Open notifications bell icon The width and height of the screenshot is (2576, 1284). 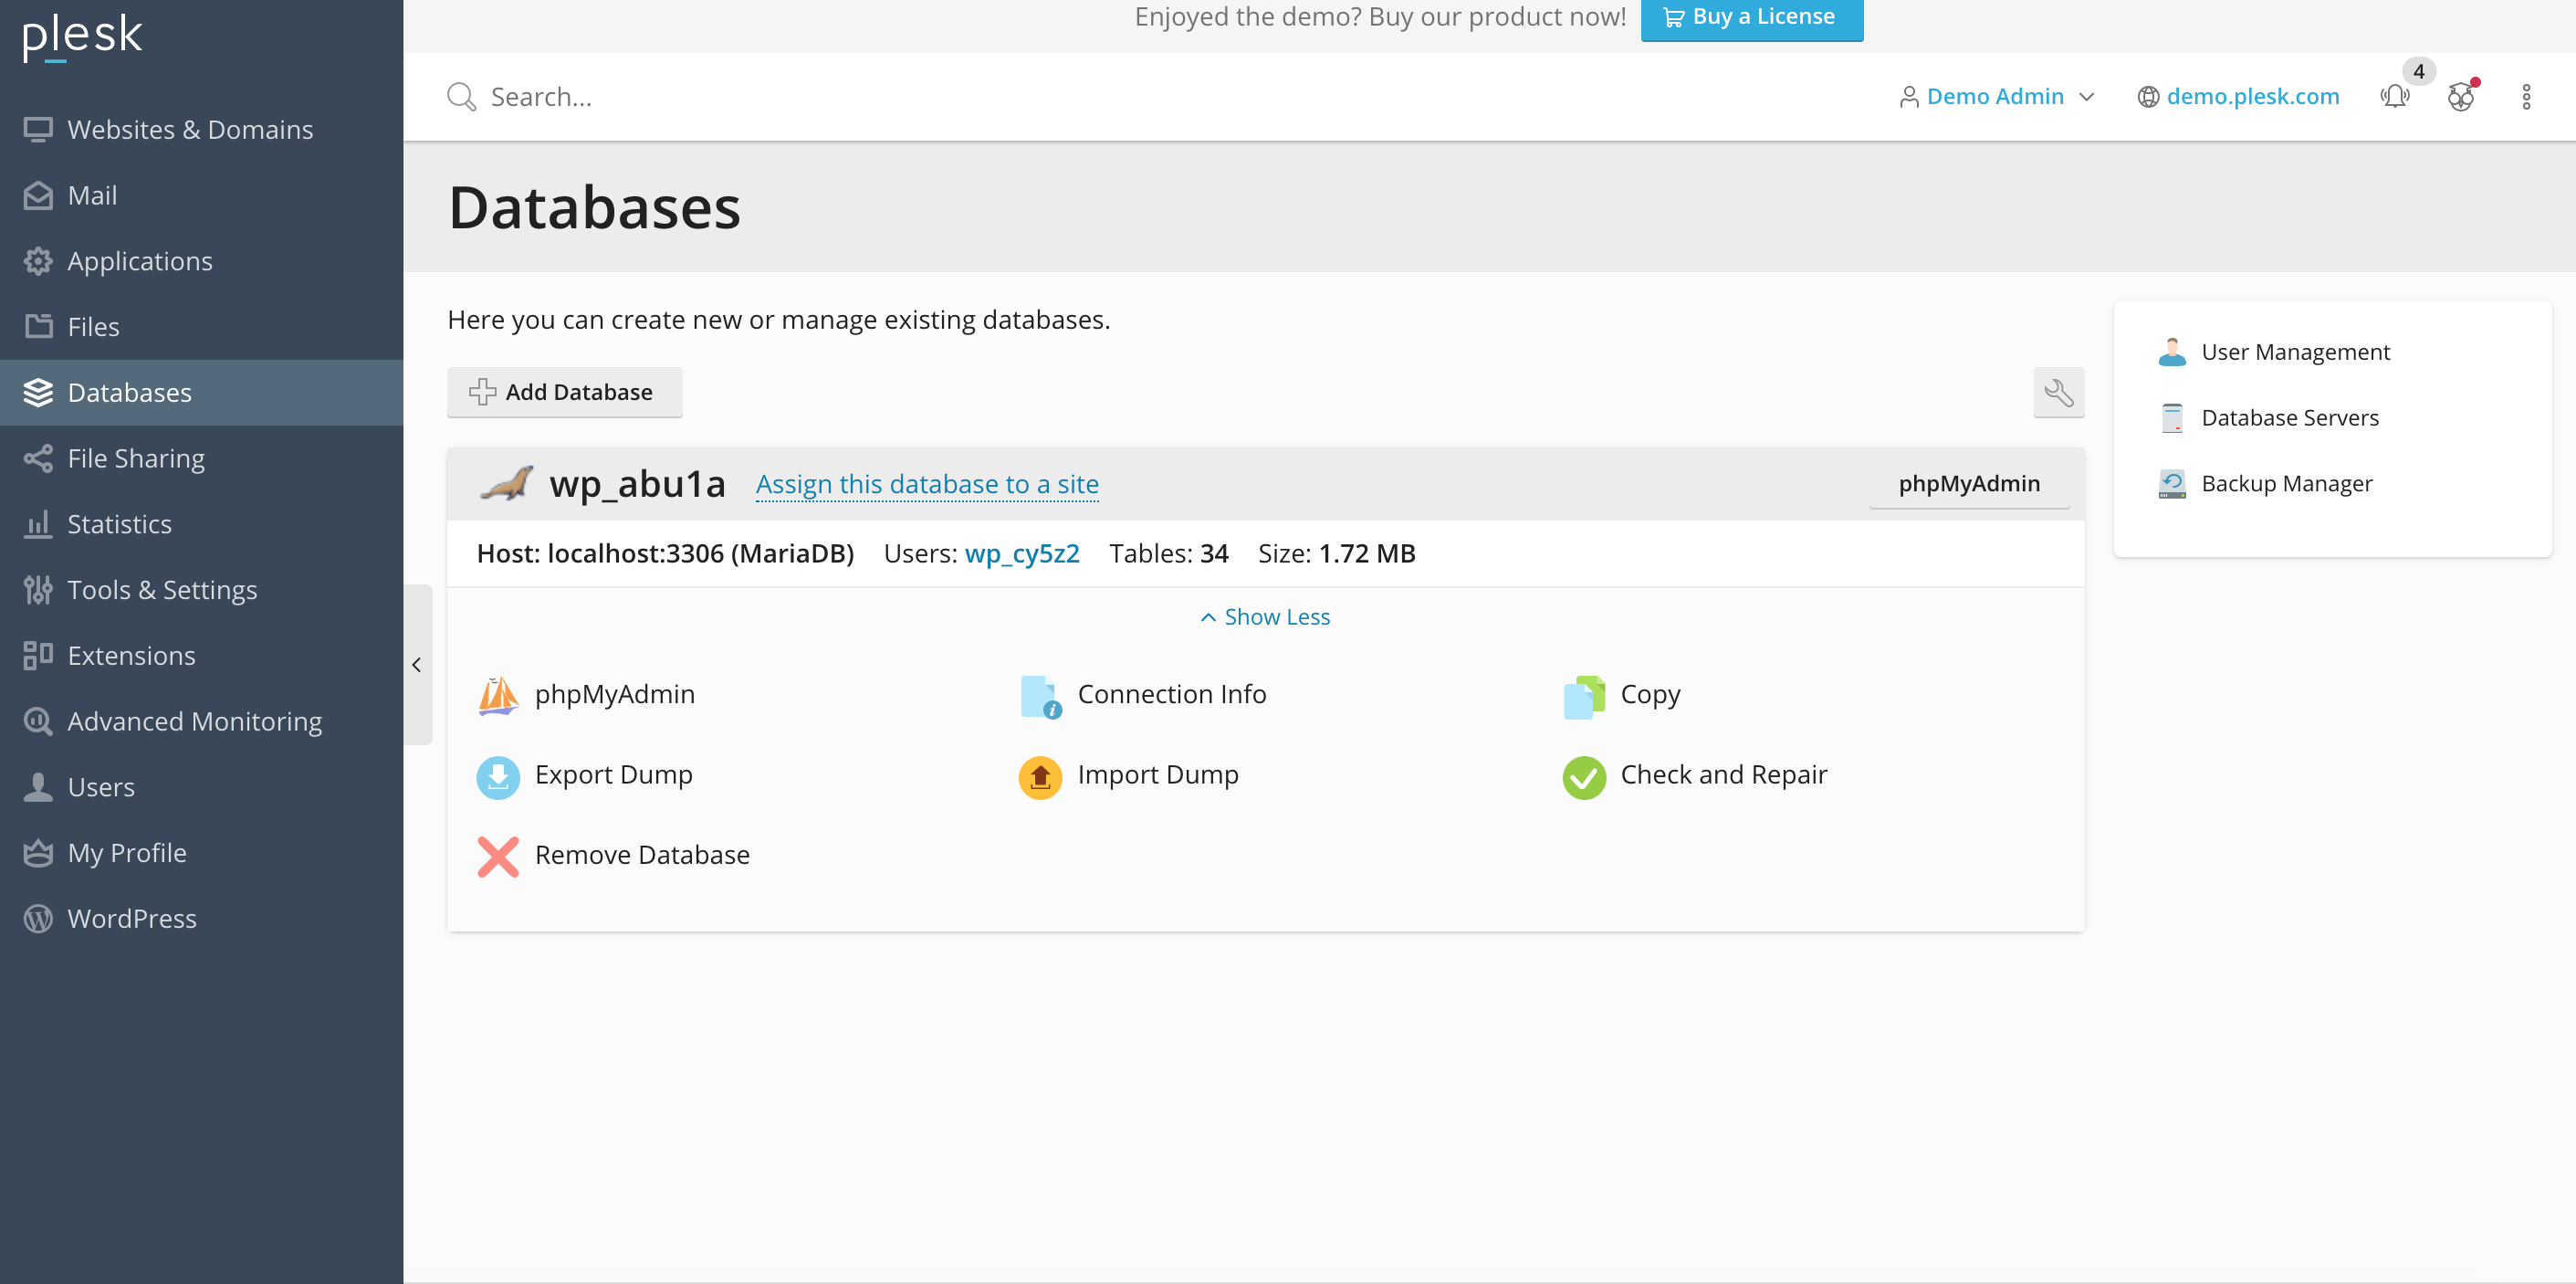2395,97
